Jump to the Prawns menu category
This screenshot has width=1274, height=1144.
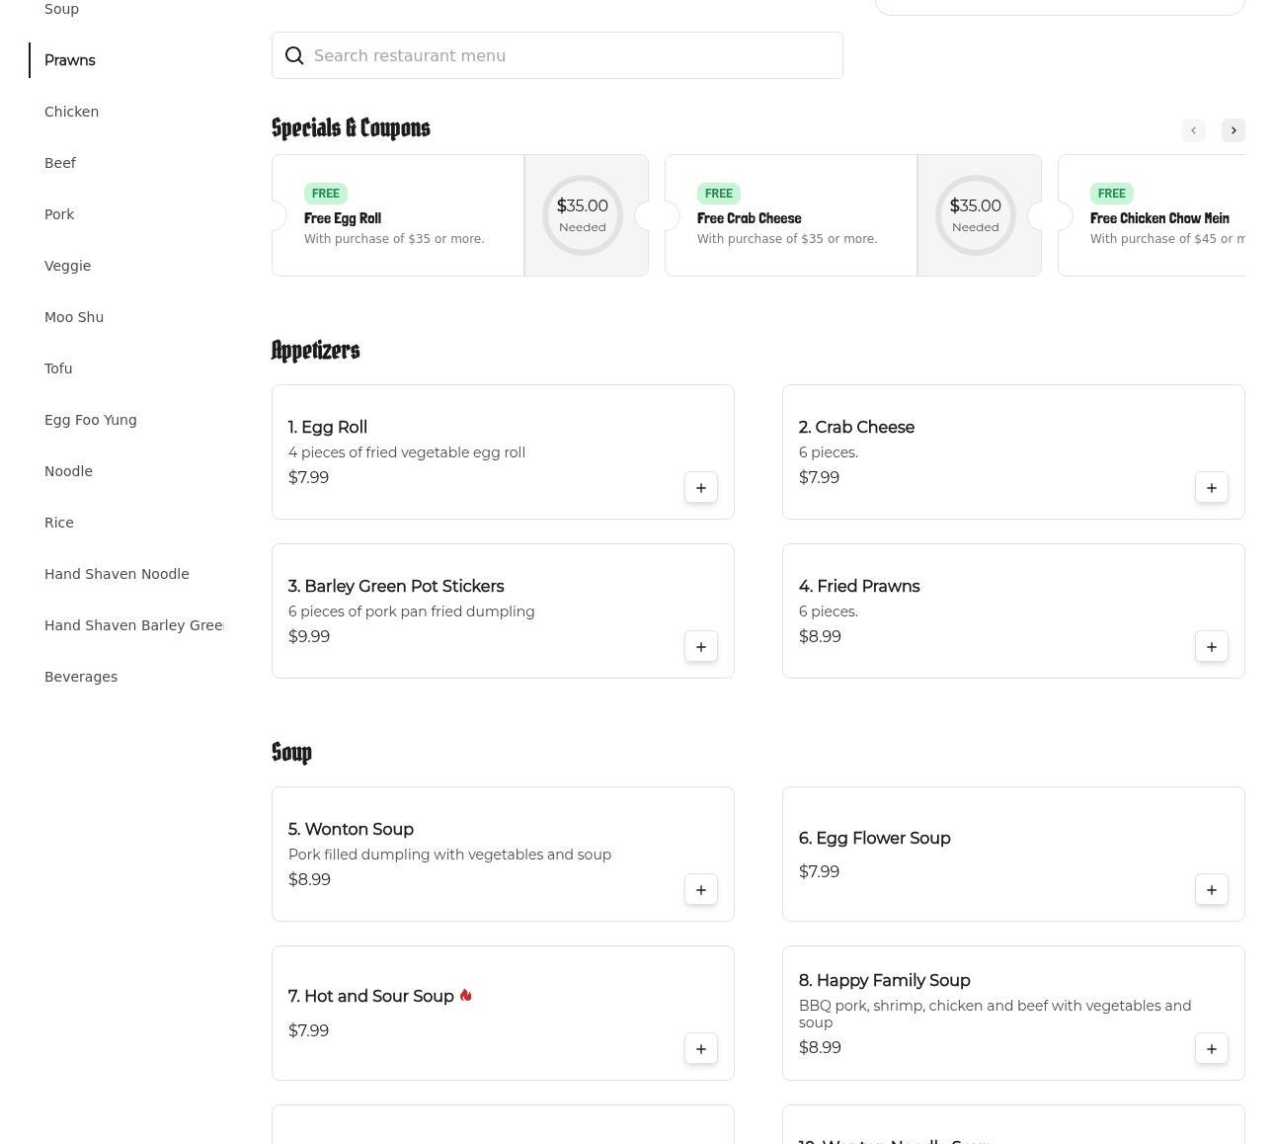tap(70, 60)
